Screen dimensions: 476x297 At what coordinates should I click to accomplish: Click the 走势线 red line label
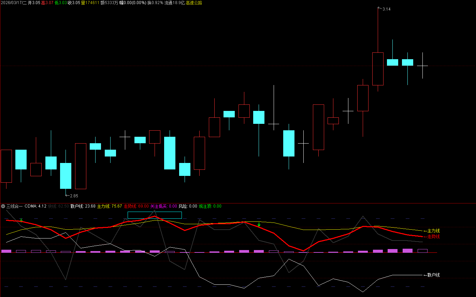click(x=433, y=237)
